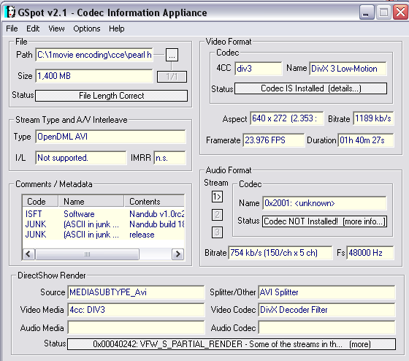Screen dimensions: 409x361
Task: Click the metadata list right scroll arrow
Action: [177, 254]
